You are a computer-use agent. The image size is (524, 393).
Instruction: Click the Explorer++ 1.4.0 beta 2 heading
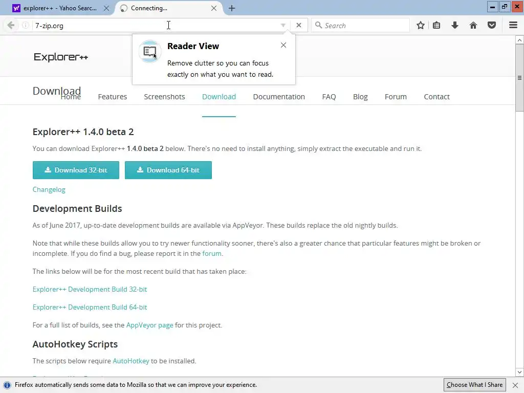[83, 132]
